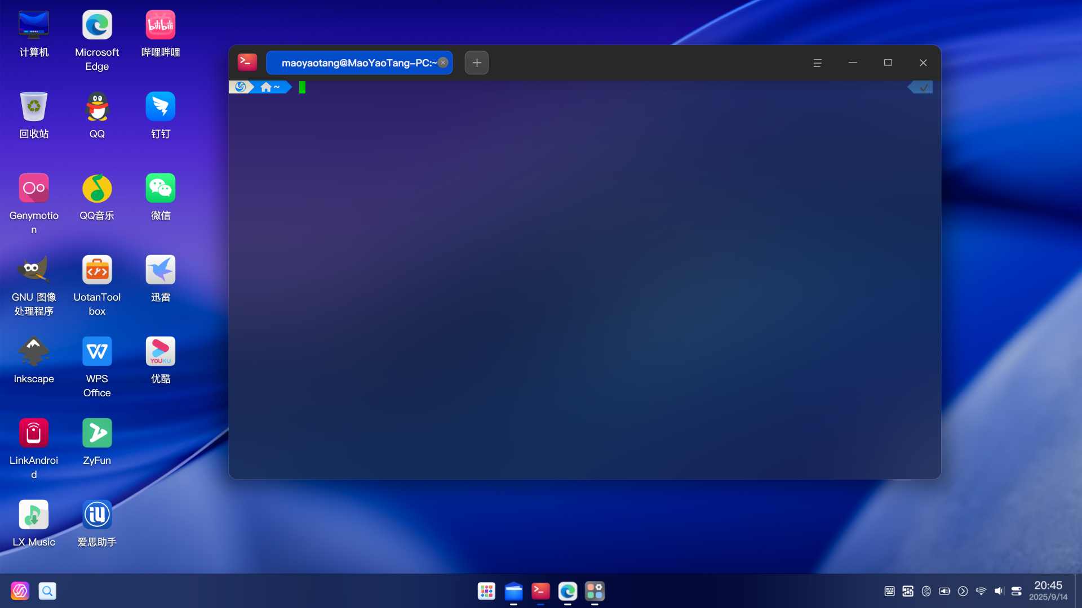Screen dimensions: 1082x608
Task: Launch GNU 图像处理程序 from desktop
Action: [34, 285]
